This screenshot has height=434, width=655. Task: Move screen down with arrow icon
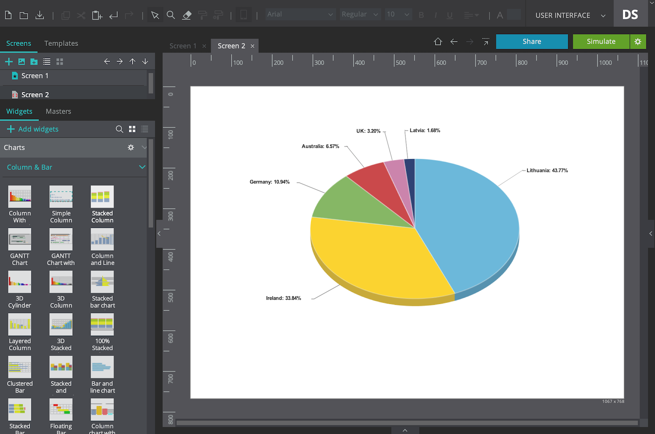click(145, 61)
